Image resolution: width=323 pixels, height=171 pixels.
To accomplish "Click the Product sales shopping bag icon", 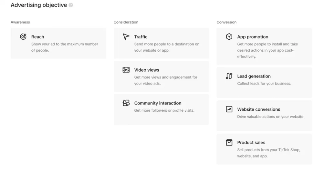I will click(x=229, y=143).
